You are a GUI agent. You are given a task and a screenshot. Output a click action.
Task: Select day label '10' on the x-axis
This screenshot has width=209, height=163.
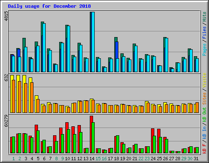(x=67, y=159)
